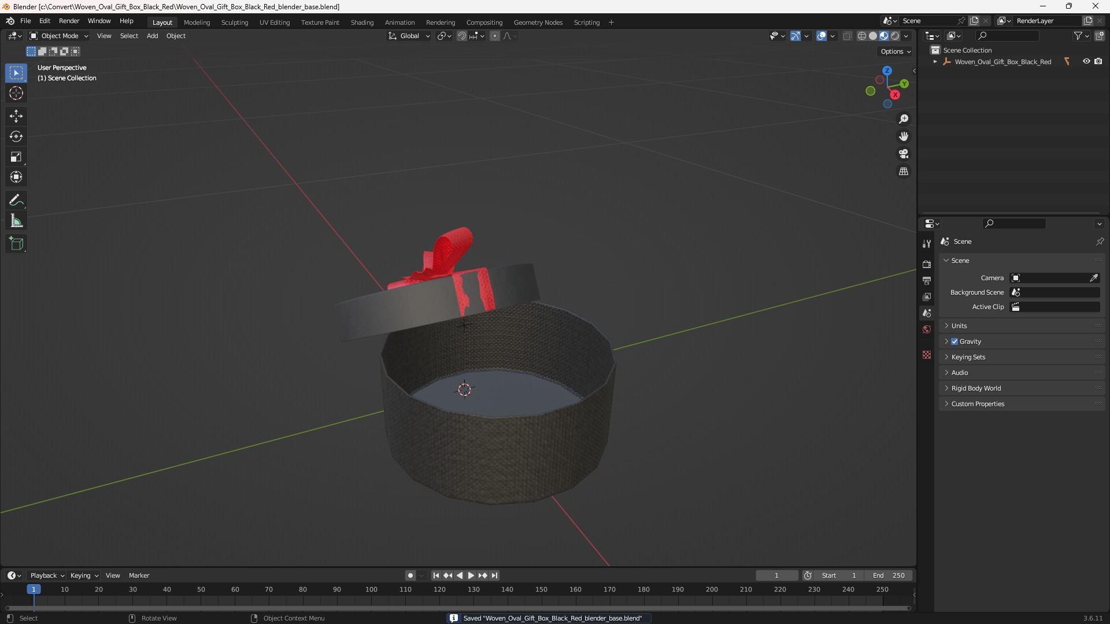Open the File menu
The width and height of the screenshot is (1110, 624).
click(25, 21)
